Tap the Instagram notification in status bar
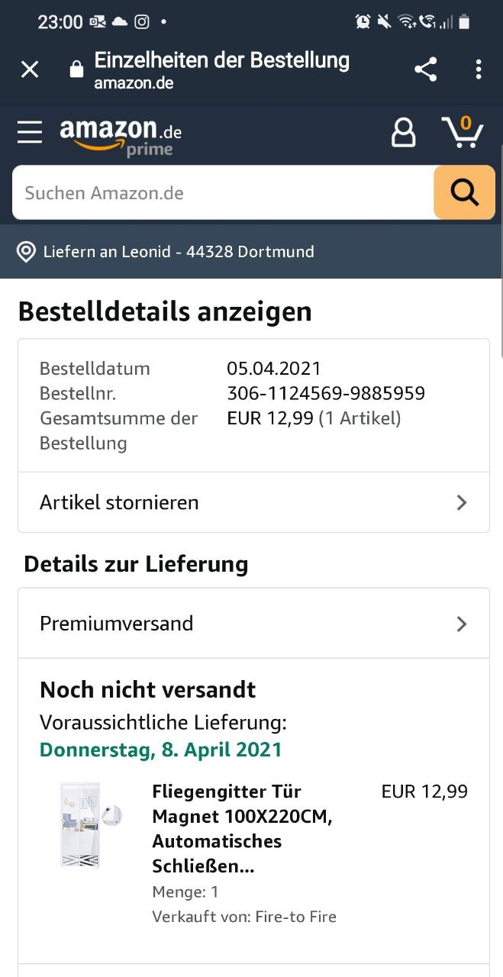 click(142, 22)
